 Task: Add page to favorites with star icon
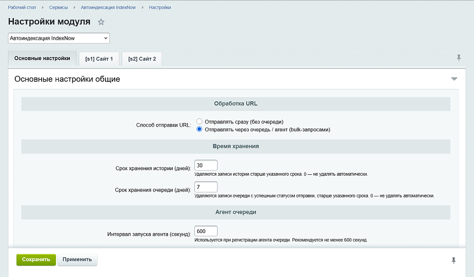[x=101, y=22]
